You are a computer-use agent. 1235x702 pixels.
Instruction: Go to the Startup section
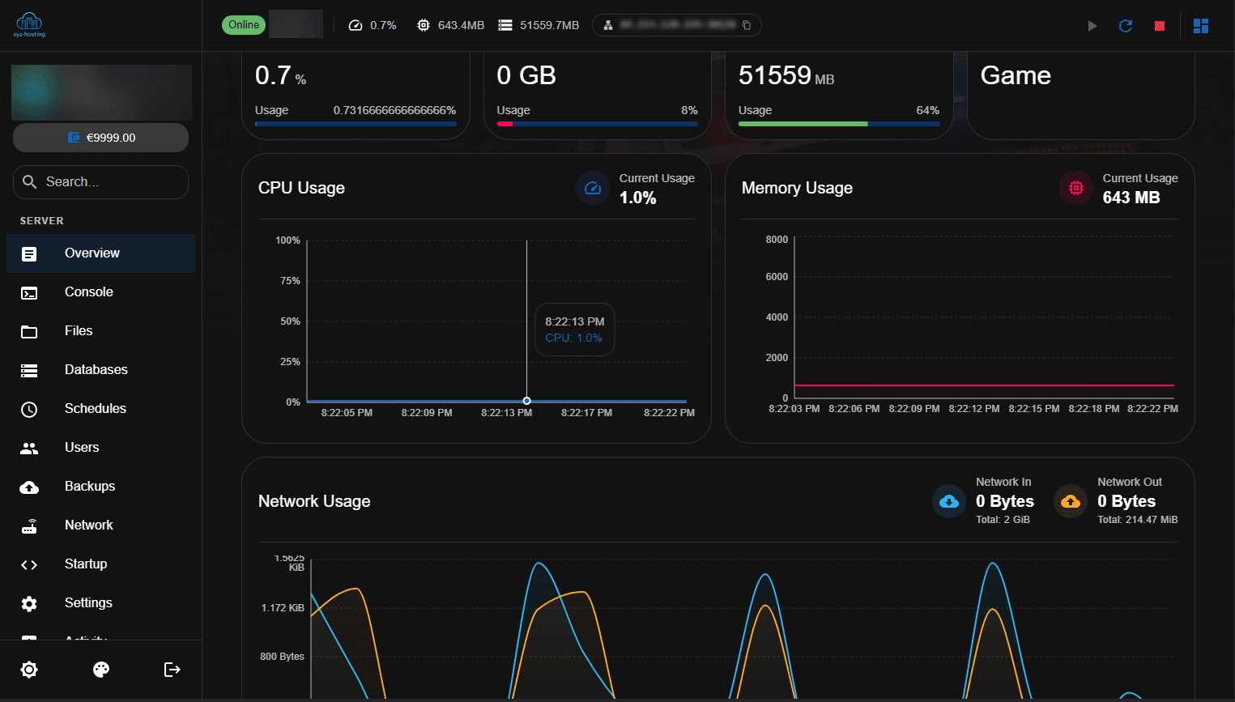pos(101,564)
